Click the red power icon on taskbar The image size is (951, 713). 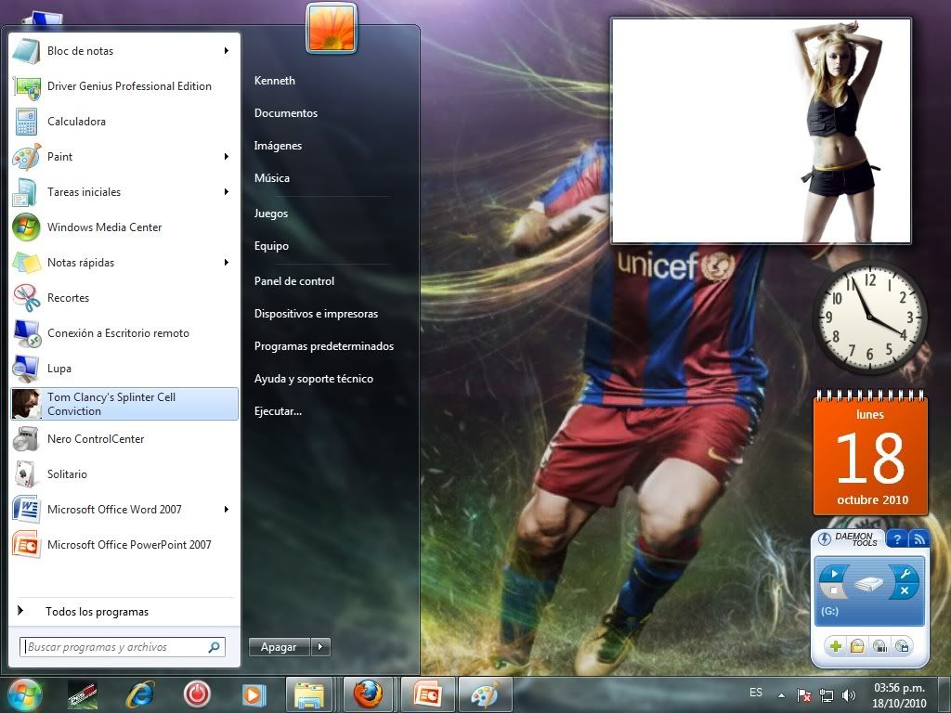click(x=197, y=694)
